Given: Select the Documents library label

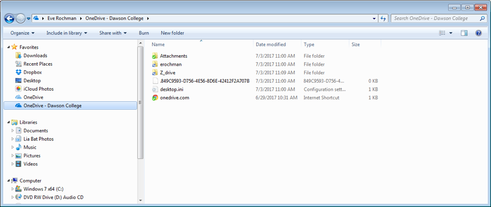Looking at the screenshot, I should [36, 131].
